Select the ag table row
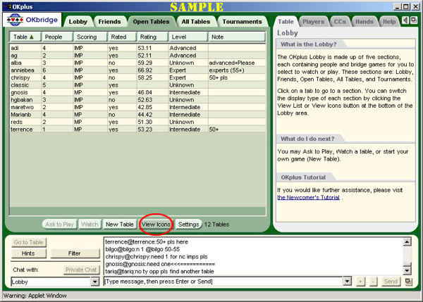This screenshot has height=302, width=423. [137, 56]
